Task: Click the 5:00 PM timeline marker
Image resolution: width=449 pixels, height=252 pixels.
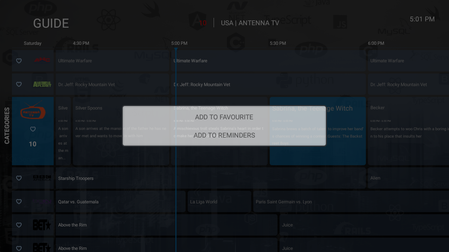Action: [179, 43]
